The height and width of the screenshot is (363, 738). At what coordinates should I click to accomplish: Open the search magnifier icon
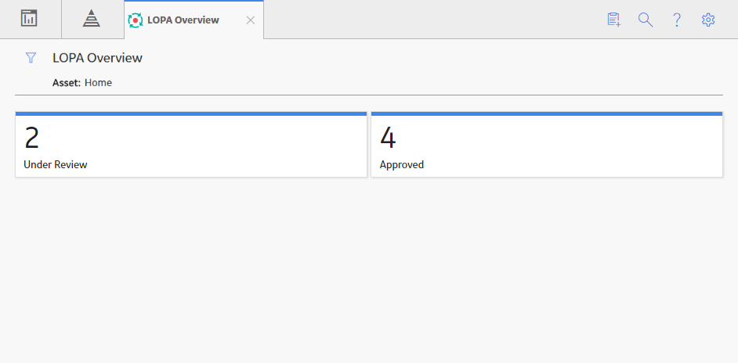click(646, 20)
